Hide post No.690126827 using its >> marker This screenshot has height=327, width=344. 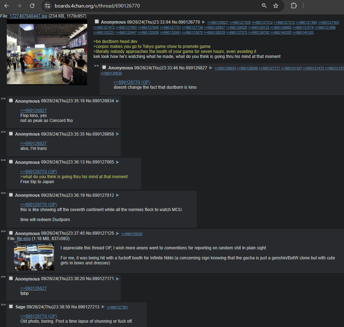point(96,66)
